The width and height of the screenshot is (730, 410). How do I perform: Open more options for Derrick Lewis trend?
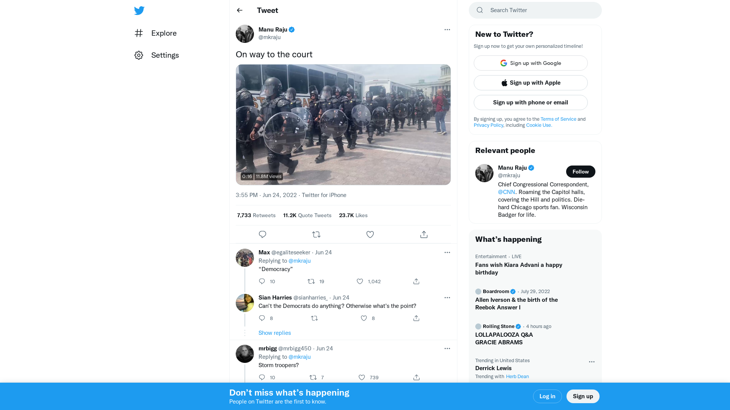point(592,362)
